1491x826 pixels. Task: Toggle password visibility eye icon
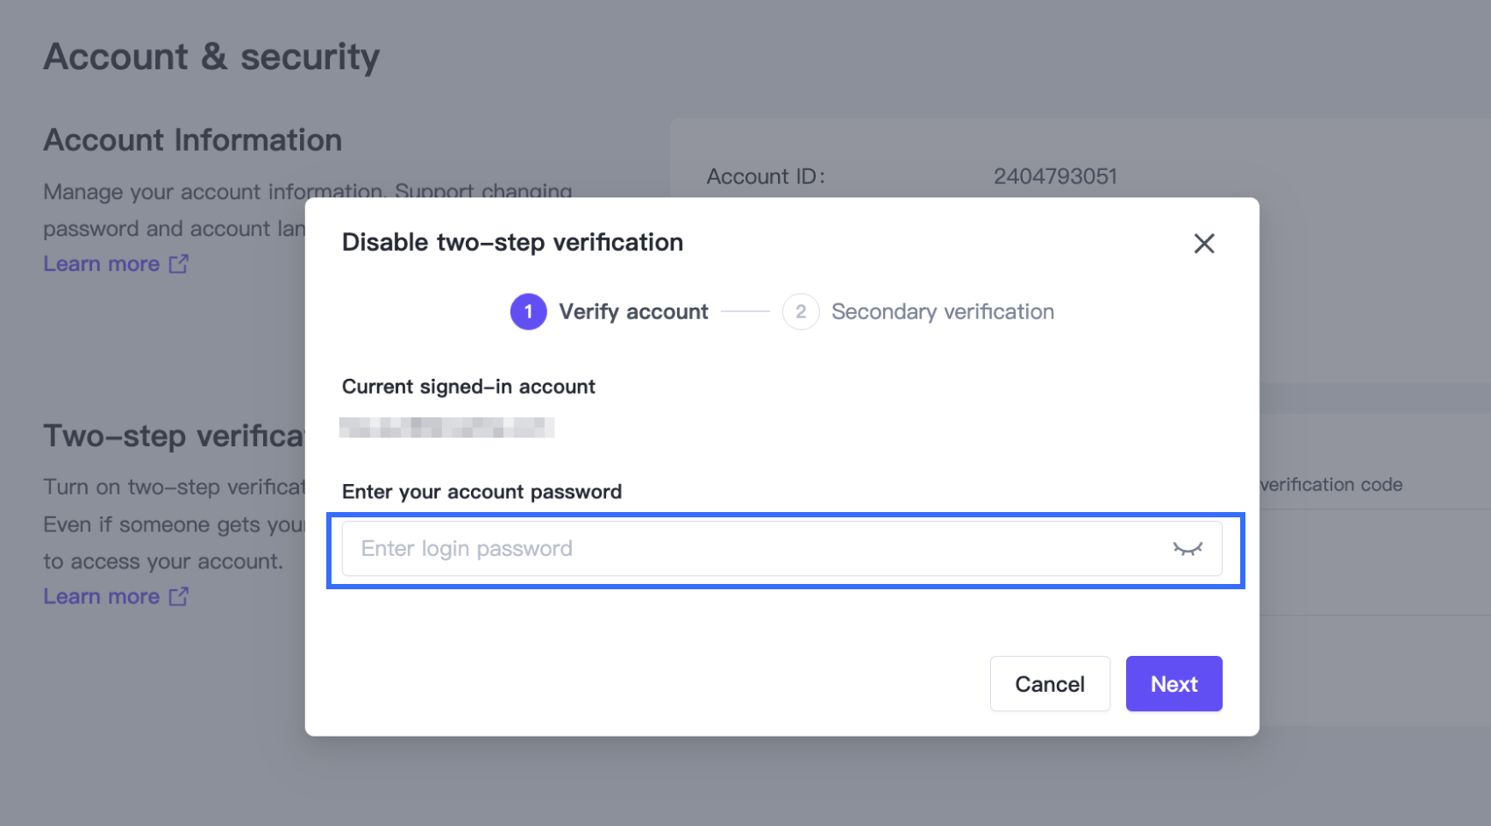point(1188,549)
